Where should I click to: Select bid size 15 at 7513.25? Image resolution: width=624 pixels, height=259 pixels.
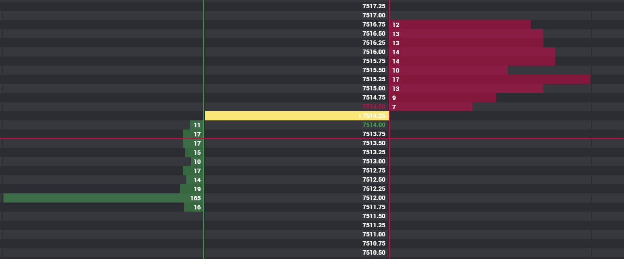pyautogui.click(x=197, y=153)
